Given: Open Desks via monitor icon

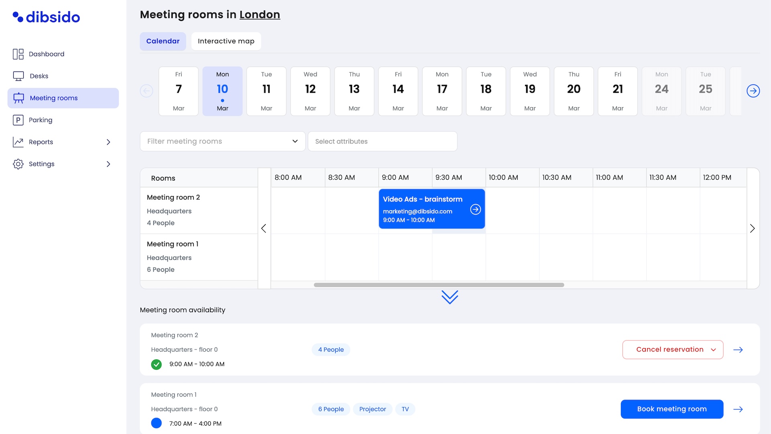Looking at the screenshot, I should click(18, 76).
